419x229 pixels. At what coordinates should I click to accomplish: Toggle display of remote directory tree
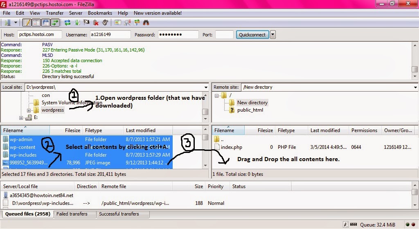click(46, 22)
